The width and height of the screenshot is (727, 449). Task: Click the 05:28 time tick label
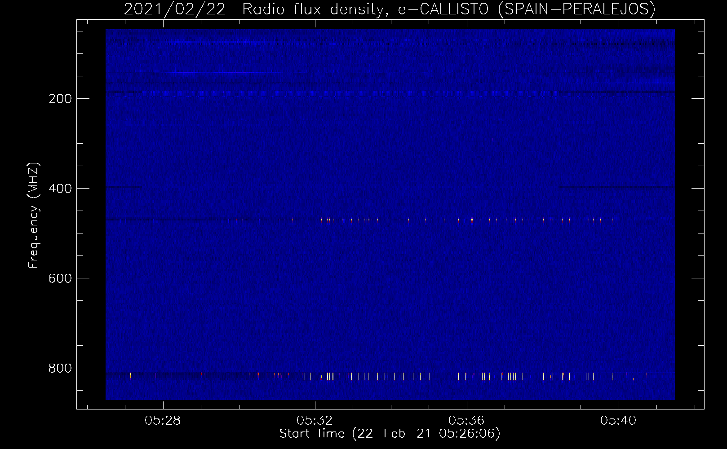(x=163, y=421)
